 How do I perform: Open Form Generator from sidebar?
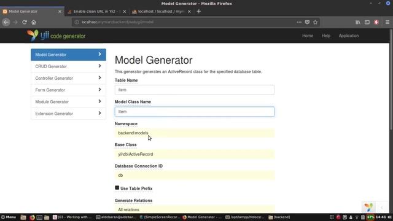tap(68, 90)
